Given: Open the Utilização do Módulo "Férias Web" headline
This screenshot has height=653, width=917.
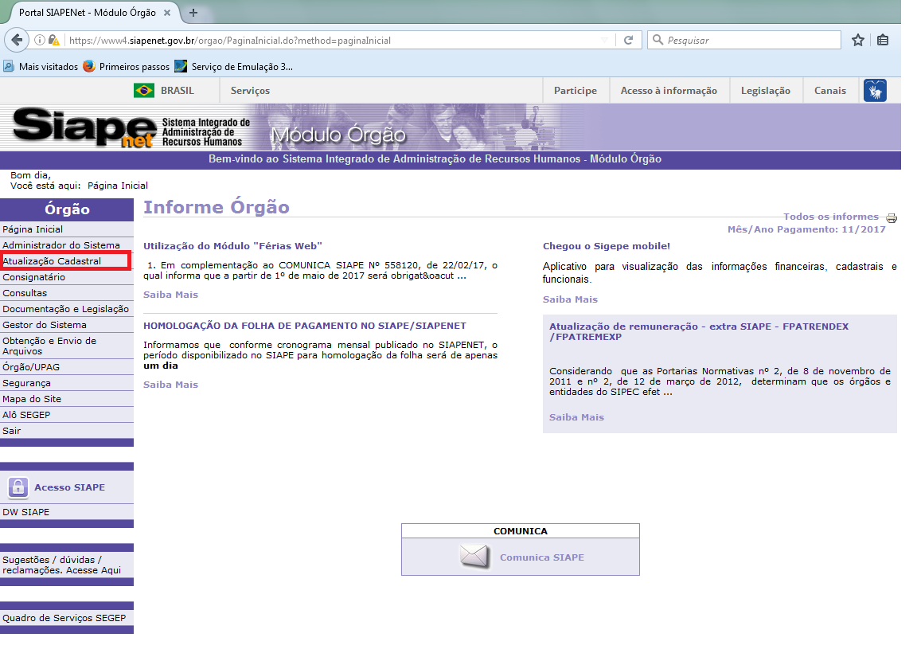Looking at the screenshot, I should [232, 246].
